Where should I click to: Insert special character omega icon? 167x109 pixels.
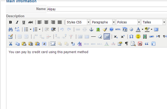pos(131,37)
